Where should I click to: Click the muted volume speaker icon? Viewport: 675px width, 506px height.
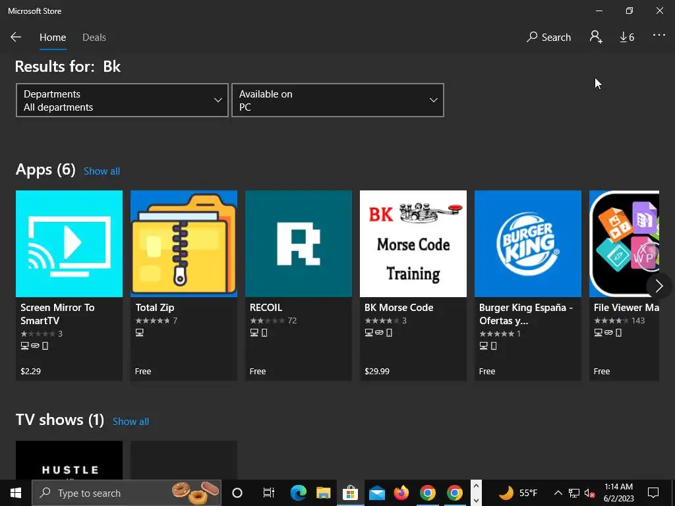point(589,493)
